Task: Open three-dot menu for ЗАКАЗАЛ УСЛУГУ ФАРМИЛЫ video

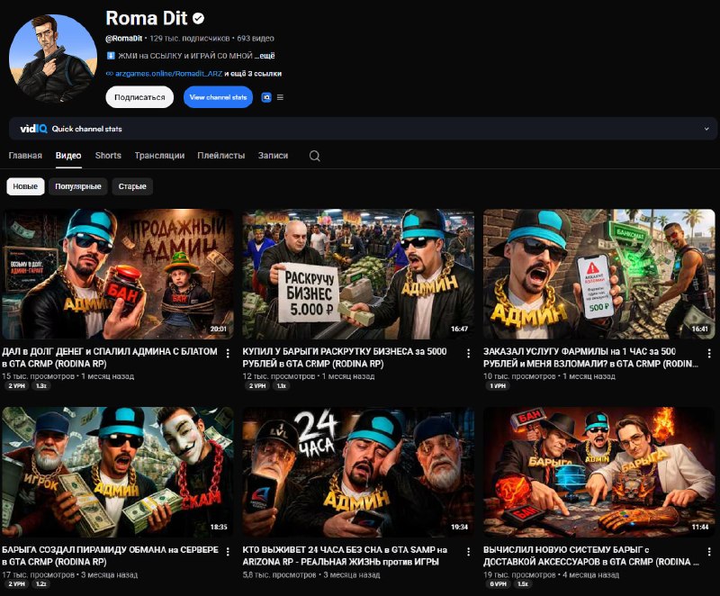Action: point(709,353)
